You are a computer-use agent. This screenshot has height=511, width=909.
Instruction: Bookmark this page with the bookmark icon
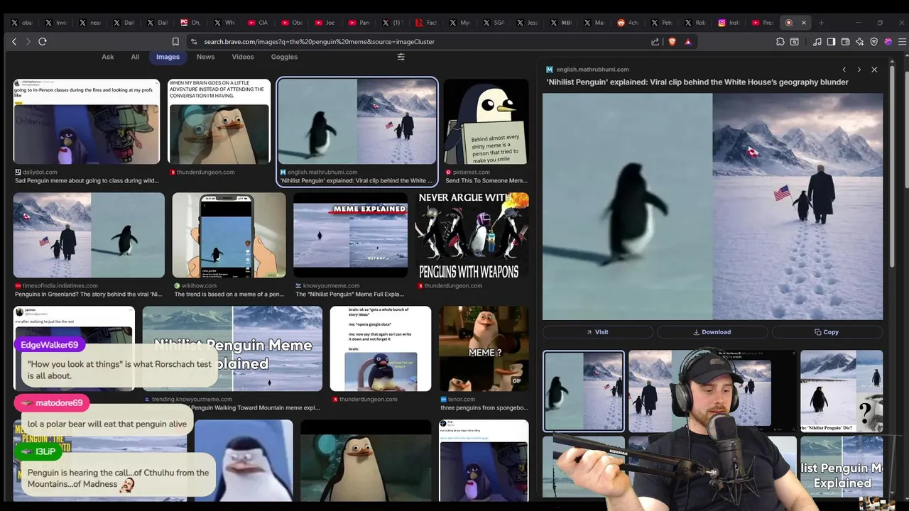tap(175, 42)
